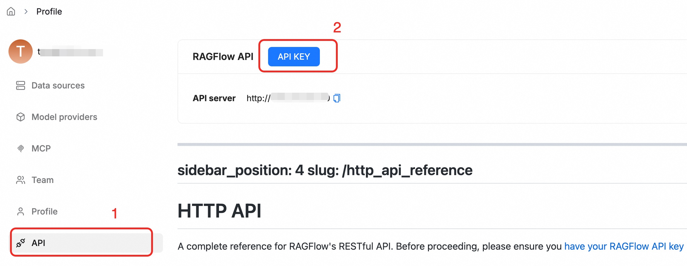Click the blue API KEY button
The image size is (687, 266).
click(x=294, y=57)
